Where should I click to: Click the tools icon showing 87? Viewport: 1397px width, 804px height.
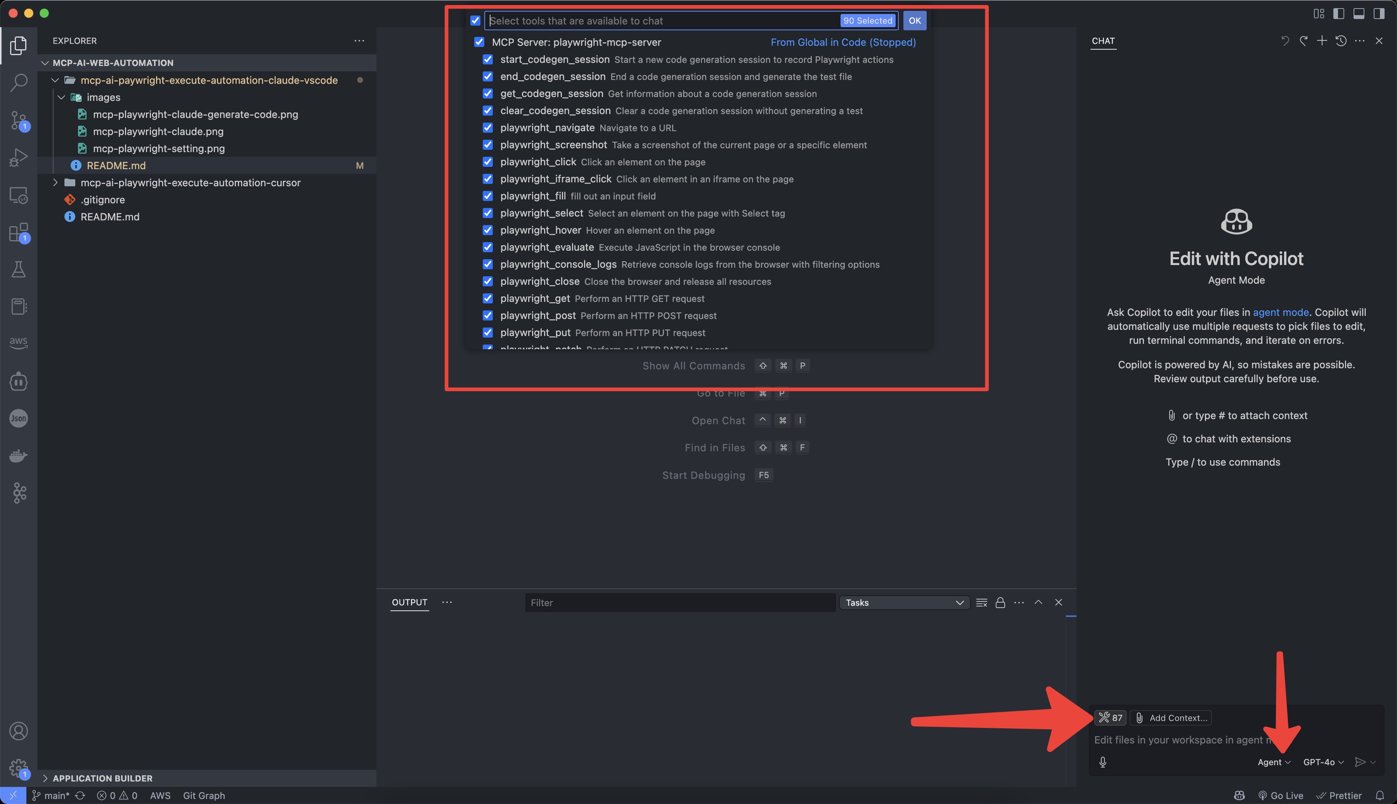(1111, 718)
